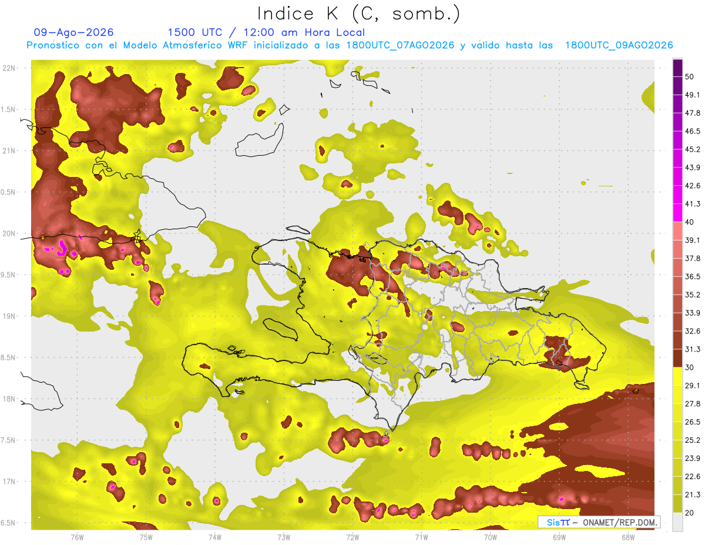Click the color scale label '42.6'
Screen dimensions: 705x545
693,186
